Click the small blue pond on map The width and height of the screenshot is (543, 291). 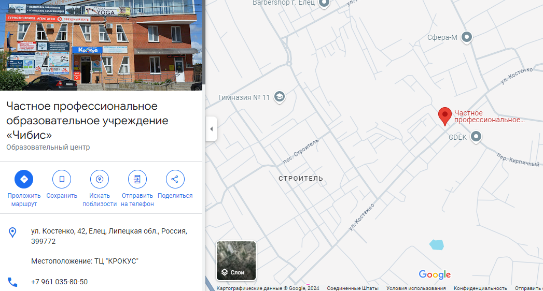437,245
